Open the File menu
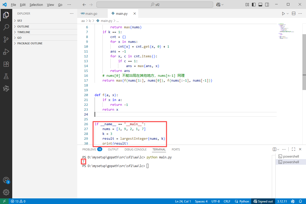Screen dimensions: 306x204 [x=13, y=5]
